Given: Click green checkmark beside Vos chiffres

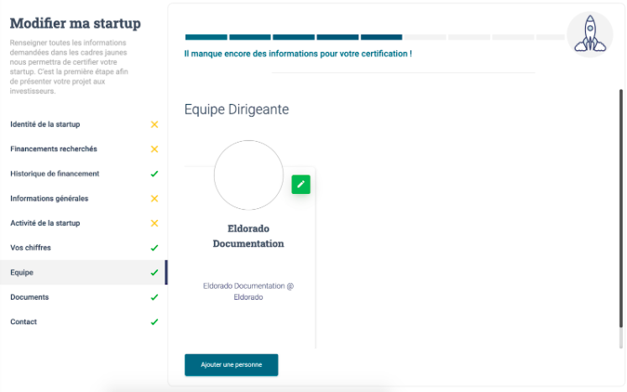Looking at the screenshot, I should point(154,248).
